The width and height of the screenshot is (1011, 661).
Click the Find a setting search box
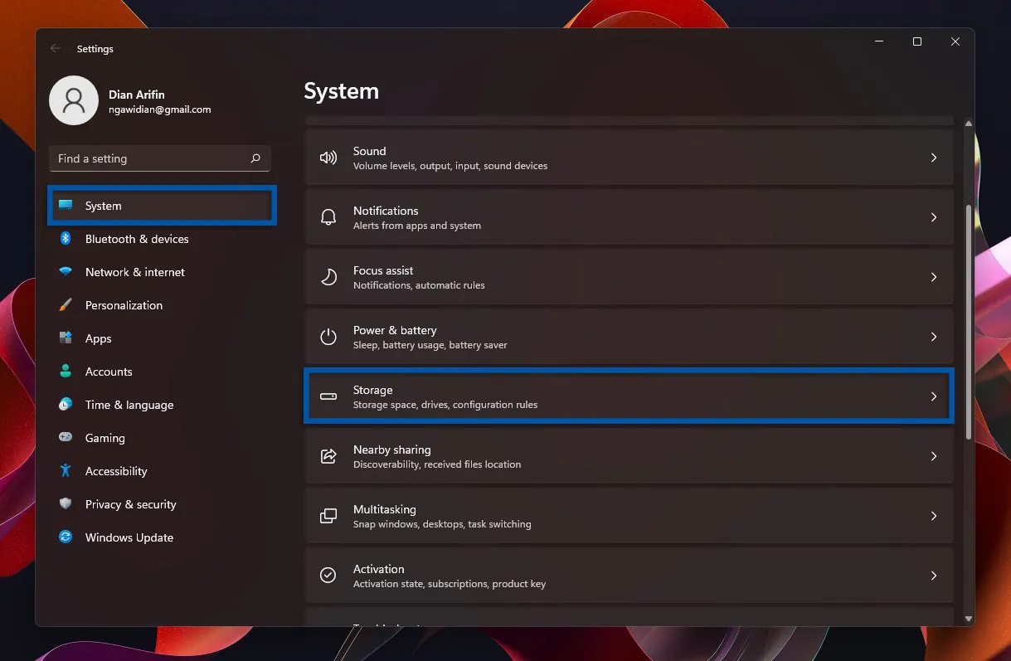pyautogui.click(x=159, y=158)
